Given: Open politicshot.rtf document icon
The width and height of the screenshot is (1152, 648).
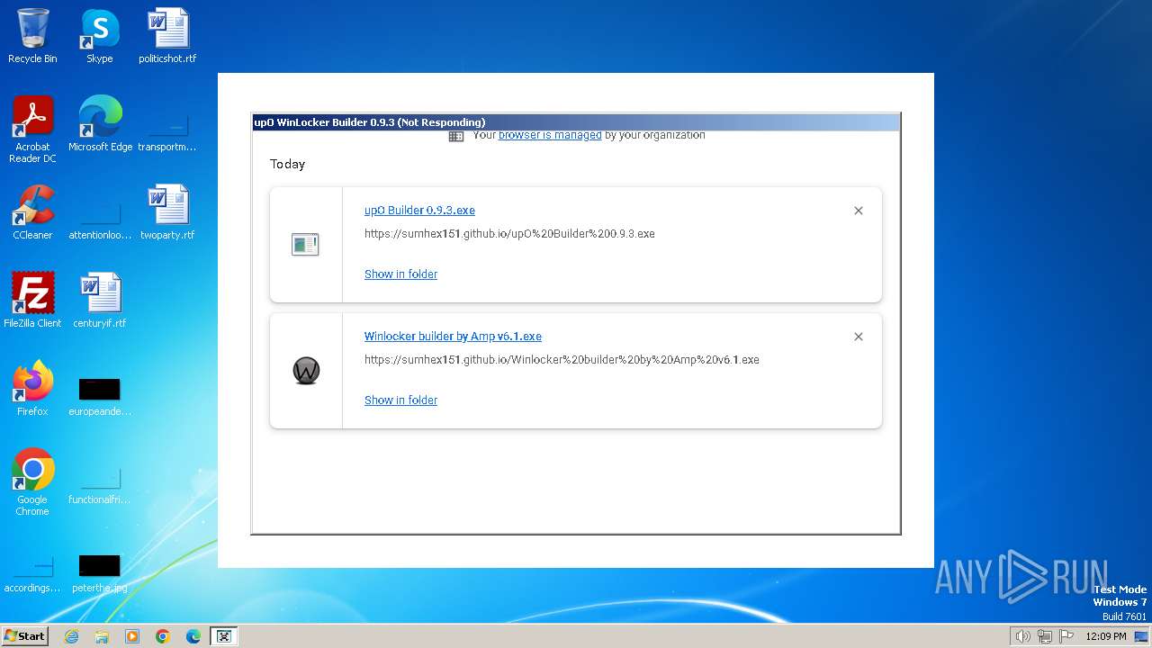Looking at the screenshot, I should pyautogui.click(x=167, y=36).
